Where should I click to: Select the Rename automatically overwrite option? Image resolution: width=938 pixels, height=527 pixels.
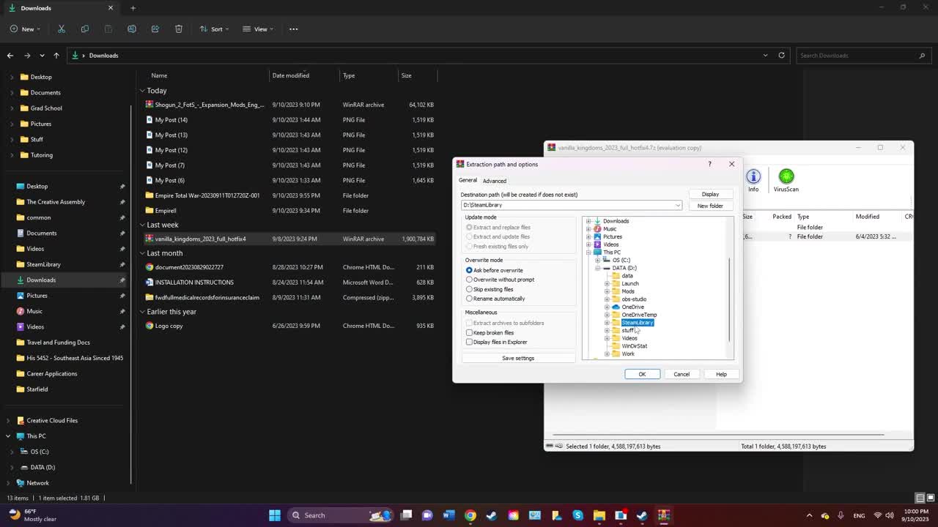tap(469, 298)
